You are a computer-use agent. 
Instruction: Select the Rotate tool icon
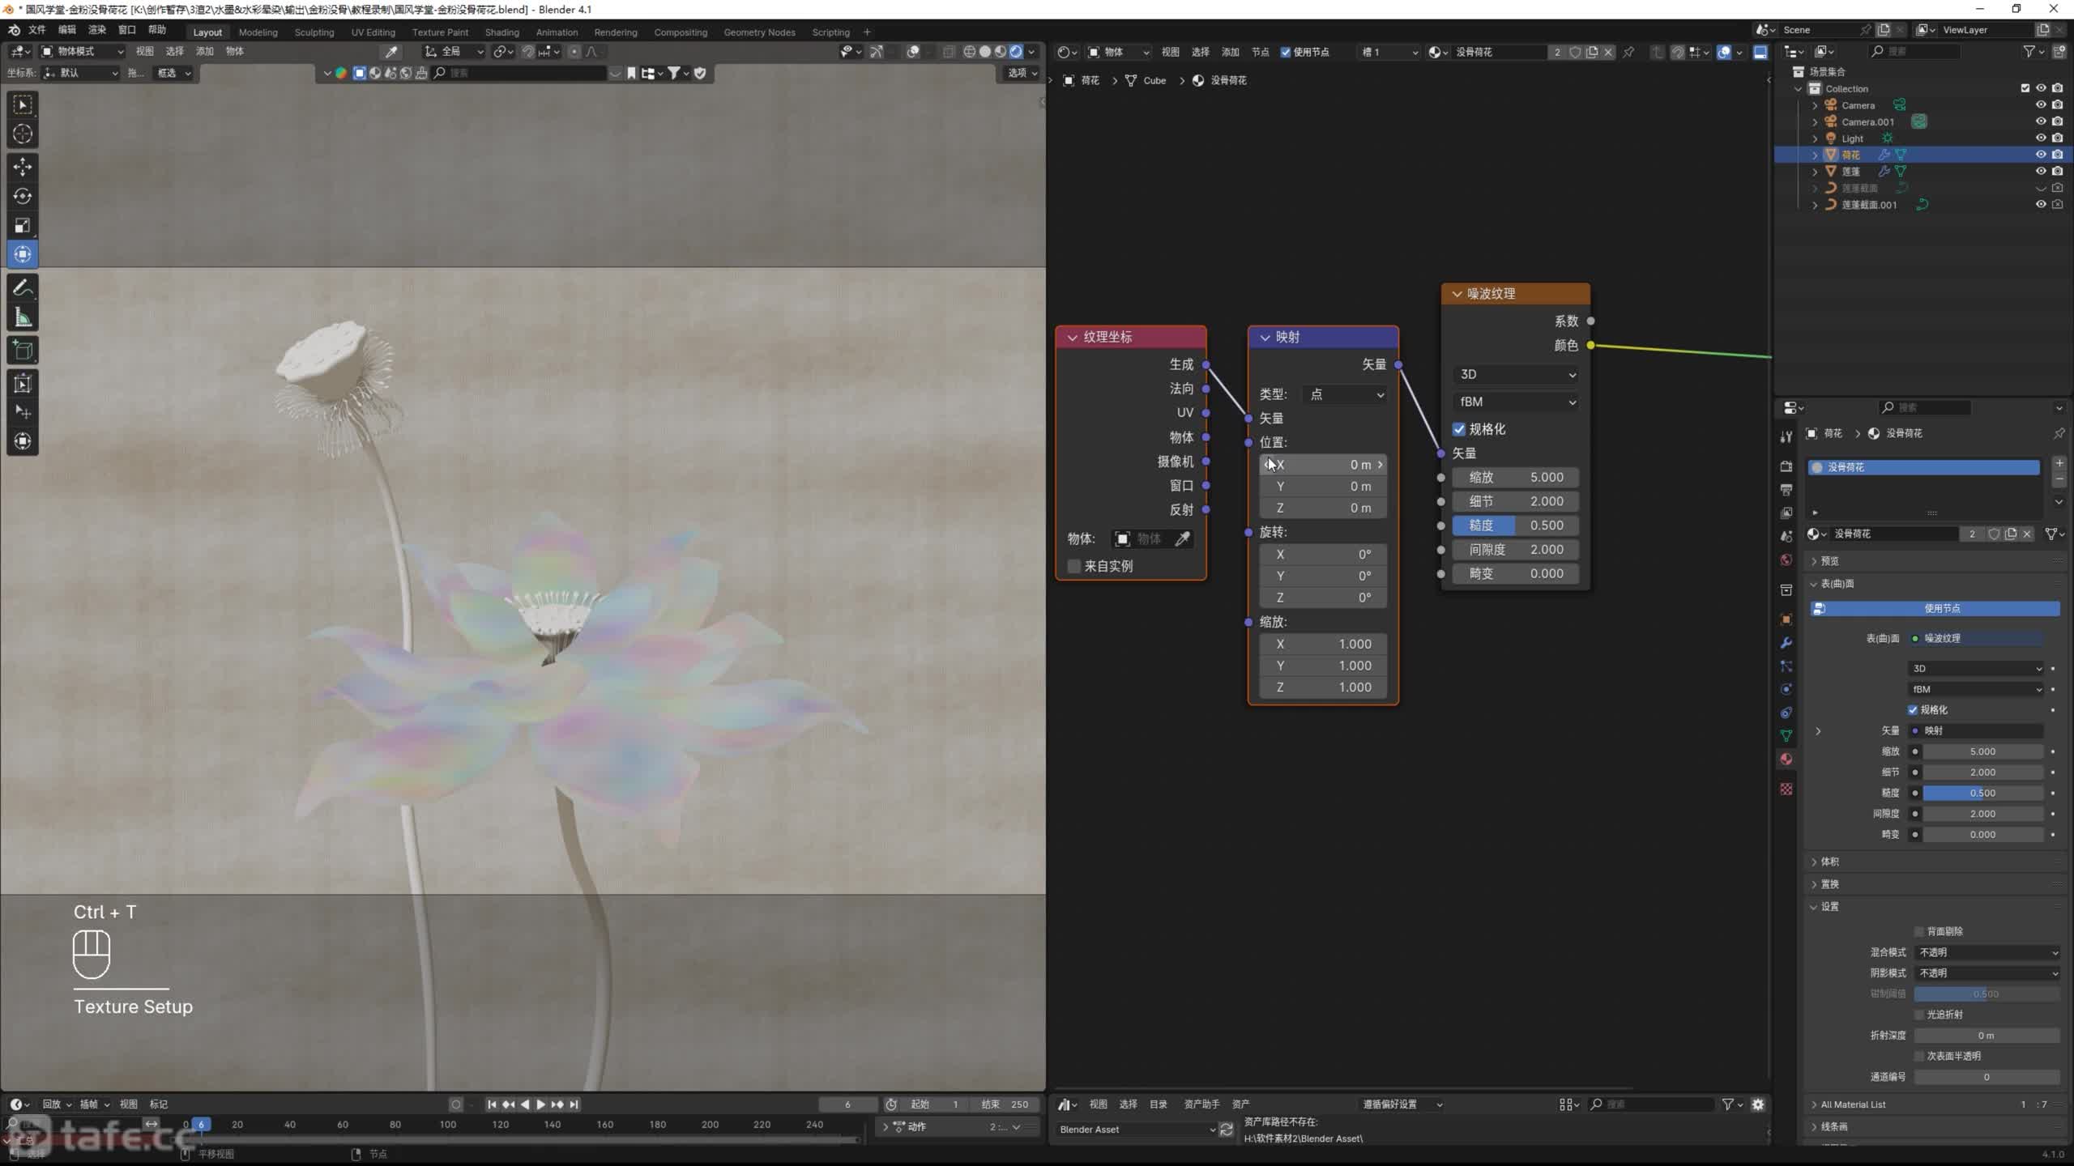pos(23,196)
